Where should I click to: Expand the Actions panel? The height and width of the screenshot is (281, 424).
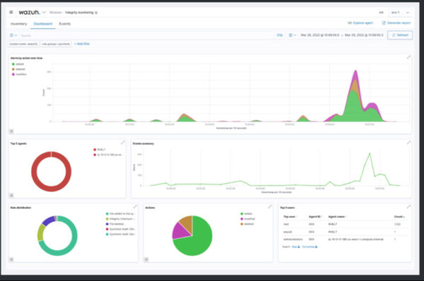tap(270, 207)
